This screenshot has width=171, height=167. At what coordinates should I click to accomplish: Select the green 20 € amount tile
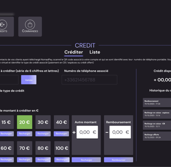click(x=25, y=122)
